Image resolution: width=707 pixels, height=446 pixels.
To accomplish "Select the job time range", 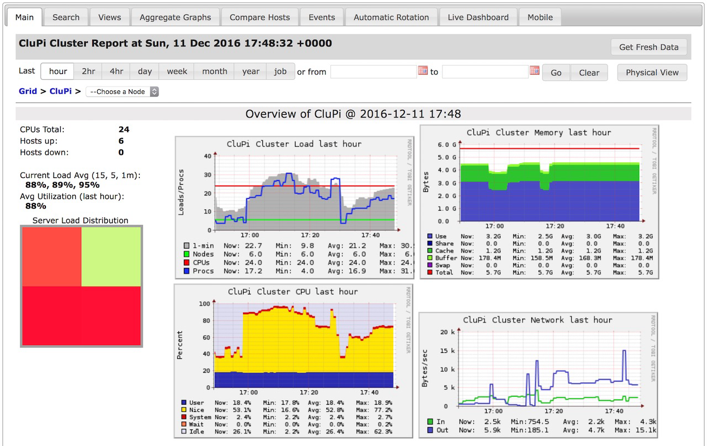I will click(x=281, y=71).
